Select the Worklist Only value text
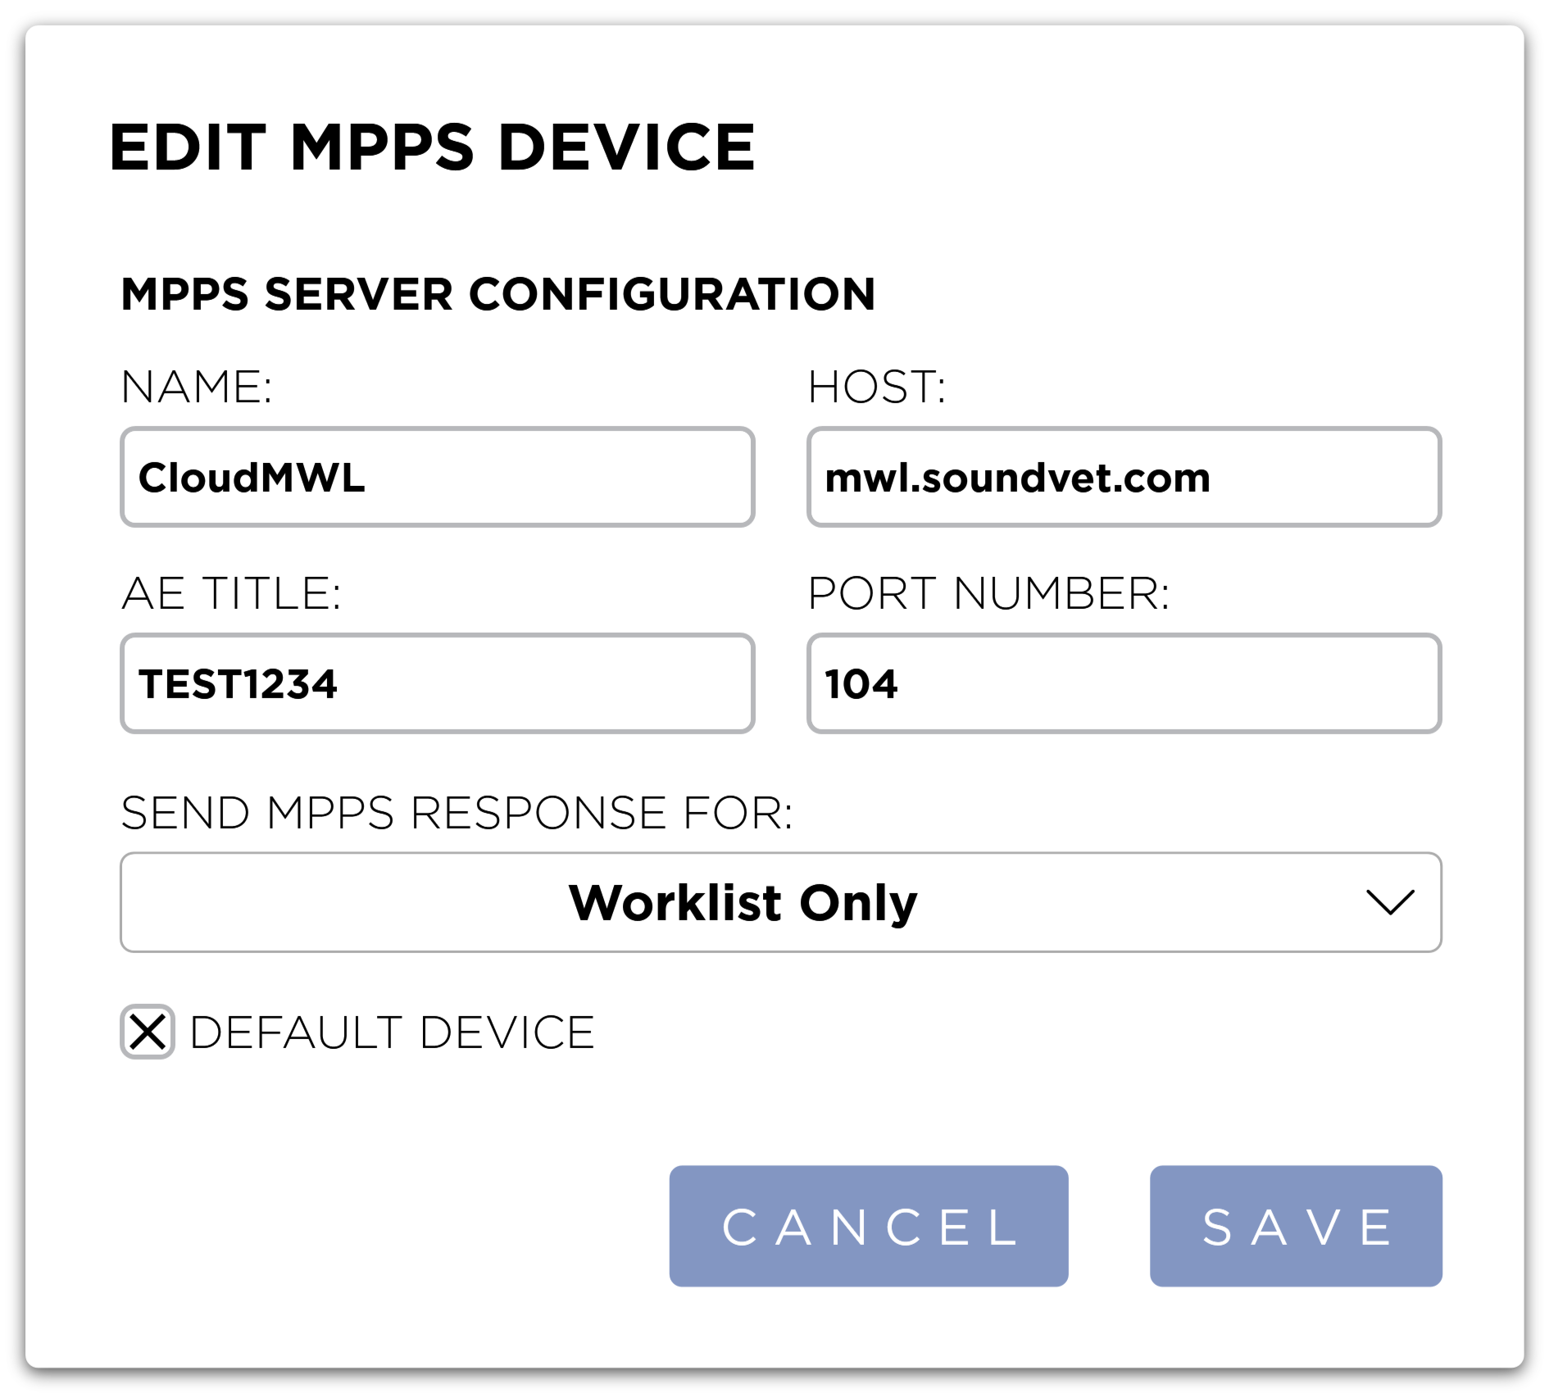This screenshot has height=1398, width=1549. (743, 902)
